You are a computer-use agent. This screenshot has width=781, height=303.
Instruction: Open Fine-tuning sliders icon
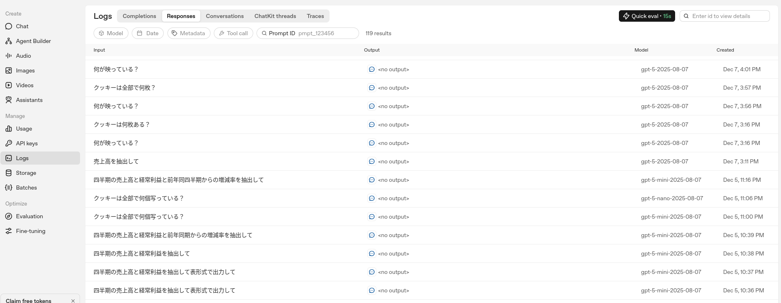pyautogui.click(x=9, y=231)
